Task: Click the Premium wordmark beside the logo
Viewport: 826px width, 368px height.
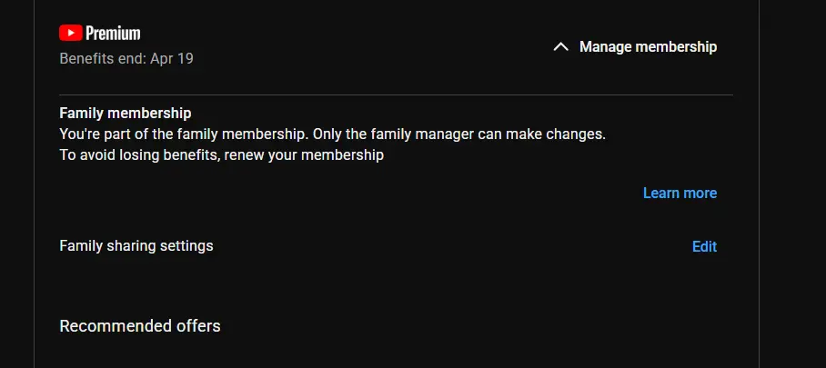Action: (x=113, y=34)
